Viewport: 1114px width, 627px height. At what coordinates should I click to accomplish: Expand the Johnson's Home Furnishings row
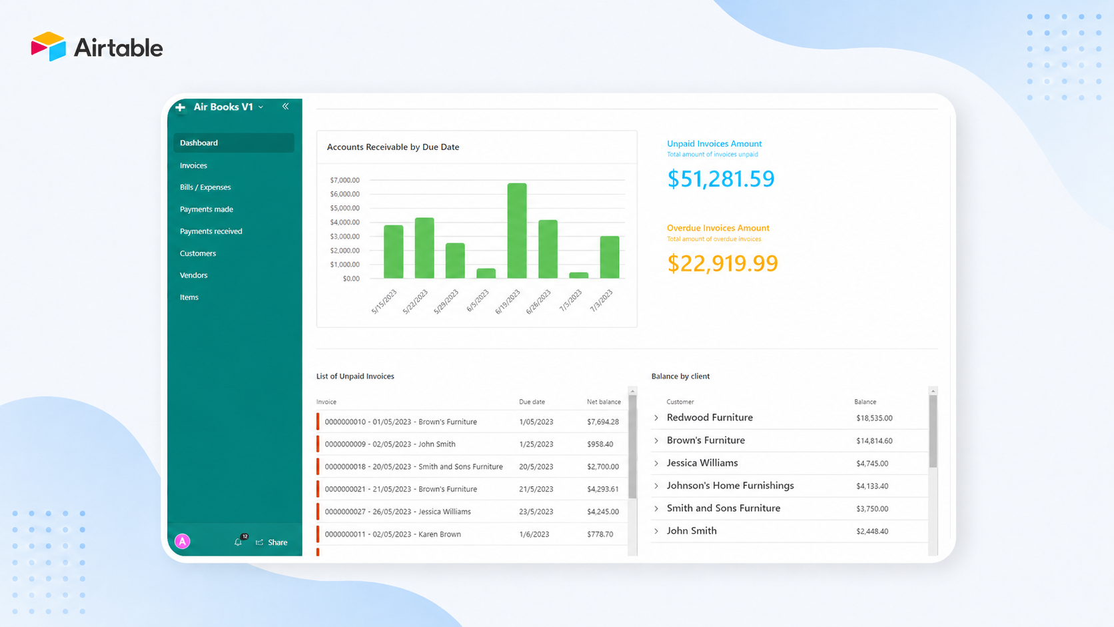[656, 486]
